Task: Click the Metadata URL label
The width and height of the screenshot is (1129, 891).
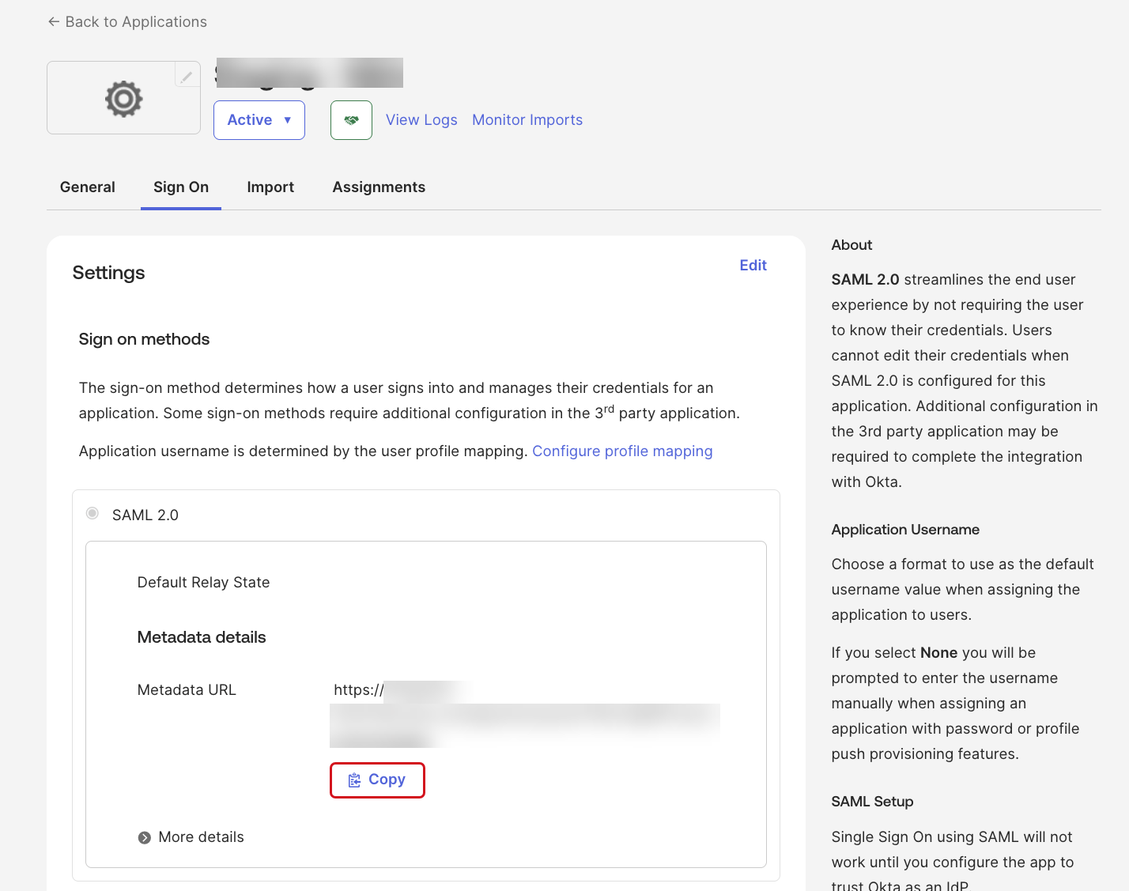Action: pos(187,690)
